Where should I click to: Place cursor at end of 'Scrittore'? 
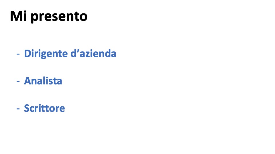point(65,108)
